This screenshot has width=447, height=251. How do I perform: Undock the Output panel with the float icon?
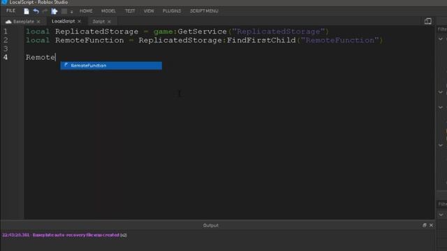(424, 225)
